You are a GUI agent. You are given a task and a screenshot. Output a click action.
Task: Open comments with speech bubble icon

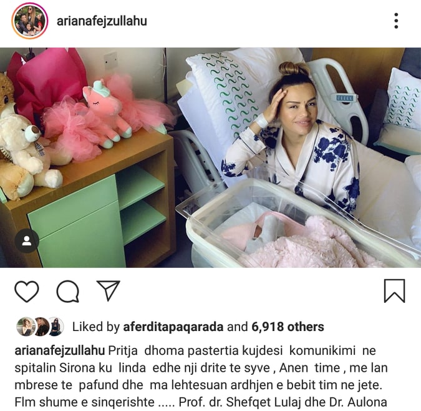coord(67,291)
